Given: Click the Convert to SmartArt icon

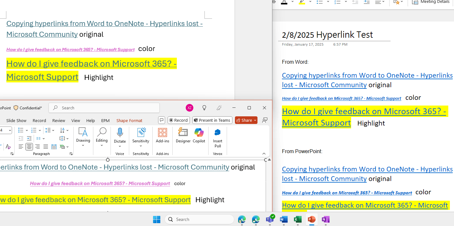Looking at the screenshot, I should 62,147.
